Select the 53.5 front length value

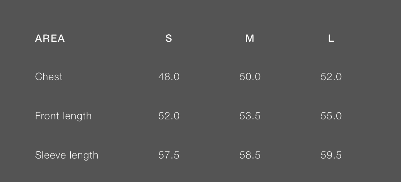point(250,116)
